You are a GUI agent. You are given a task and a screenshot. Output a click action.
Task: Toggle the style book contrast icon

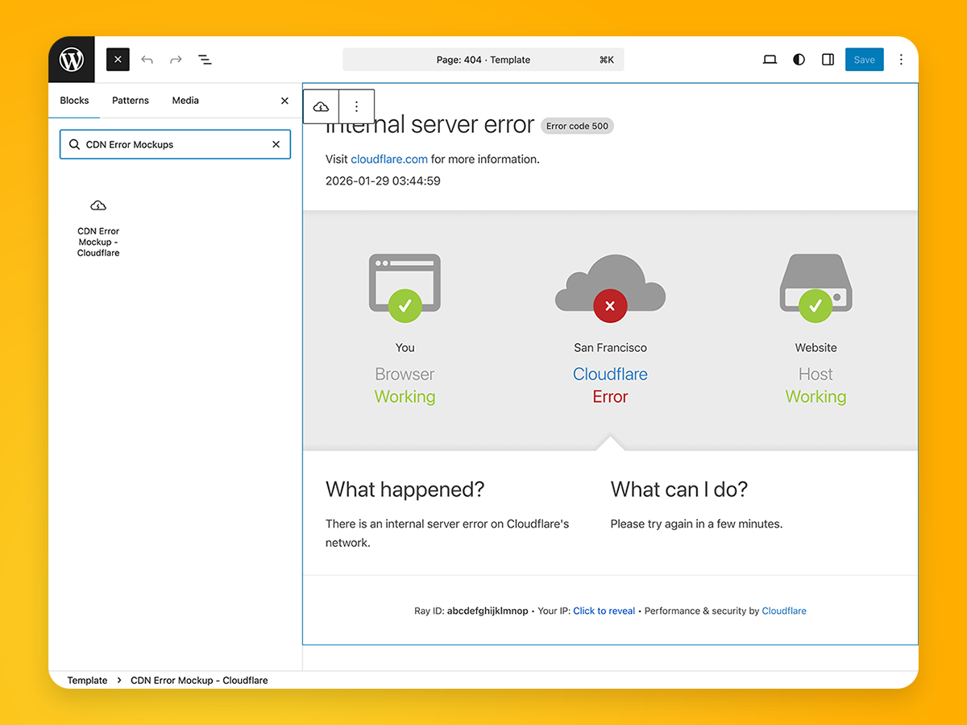[x=799, y=60]
